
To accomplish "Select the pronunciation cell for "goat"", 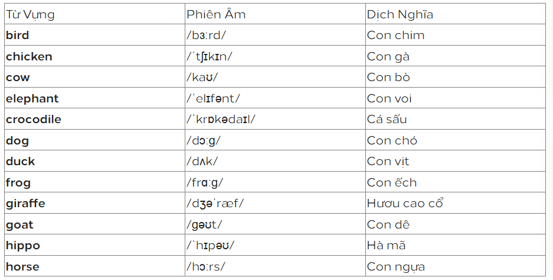I will (205, 225).
